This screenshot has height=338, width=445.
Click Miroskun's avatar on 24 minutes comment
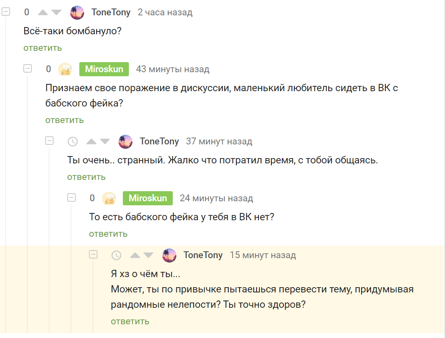point(109,198)
